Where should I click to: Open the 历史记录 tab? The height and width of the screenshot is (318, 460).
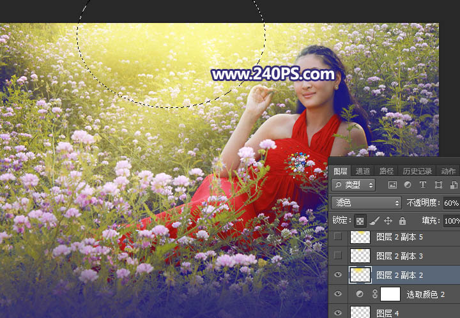click(x=417, y=171)
